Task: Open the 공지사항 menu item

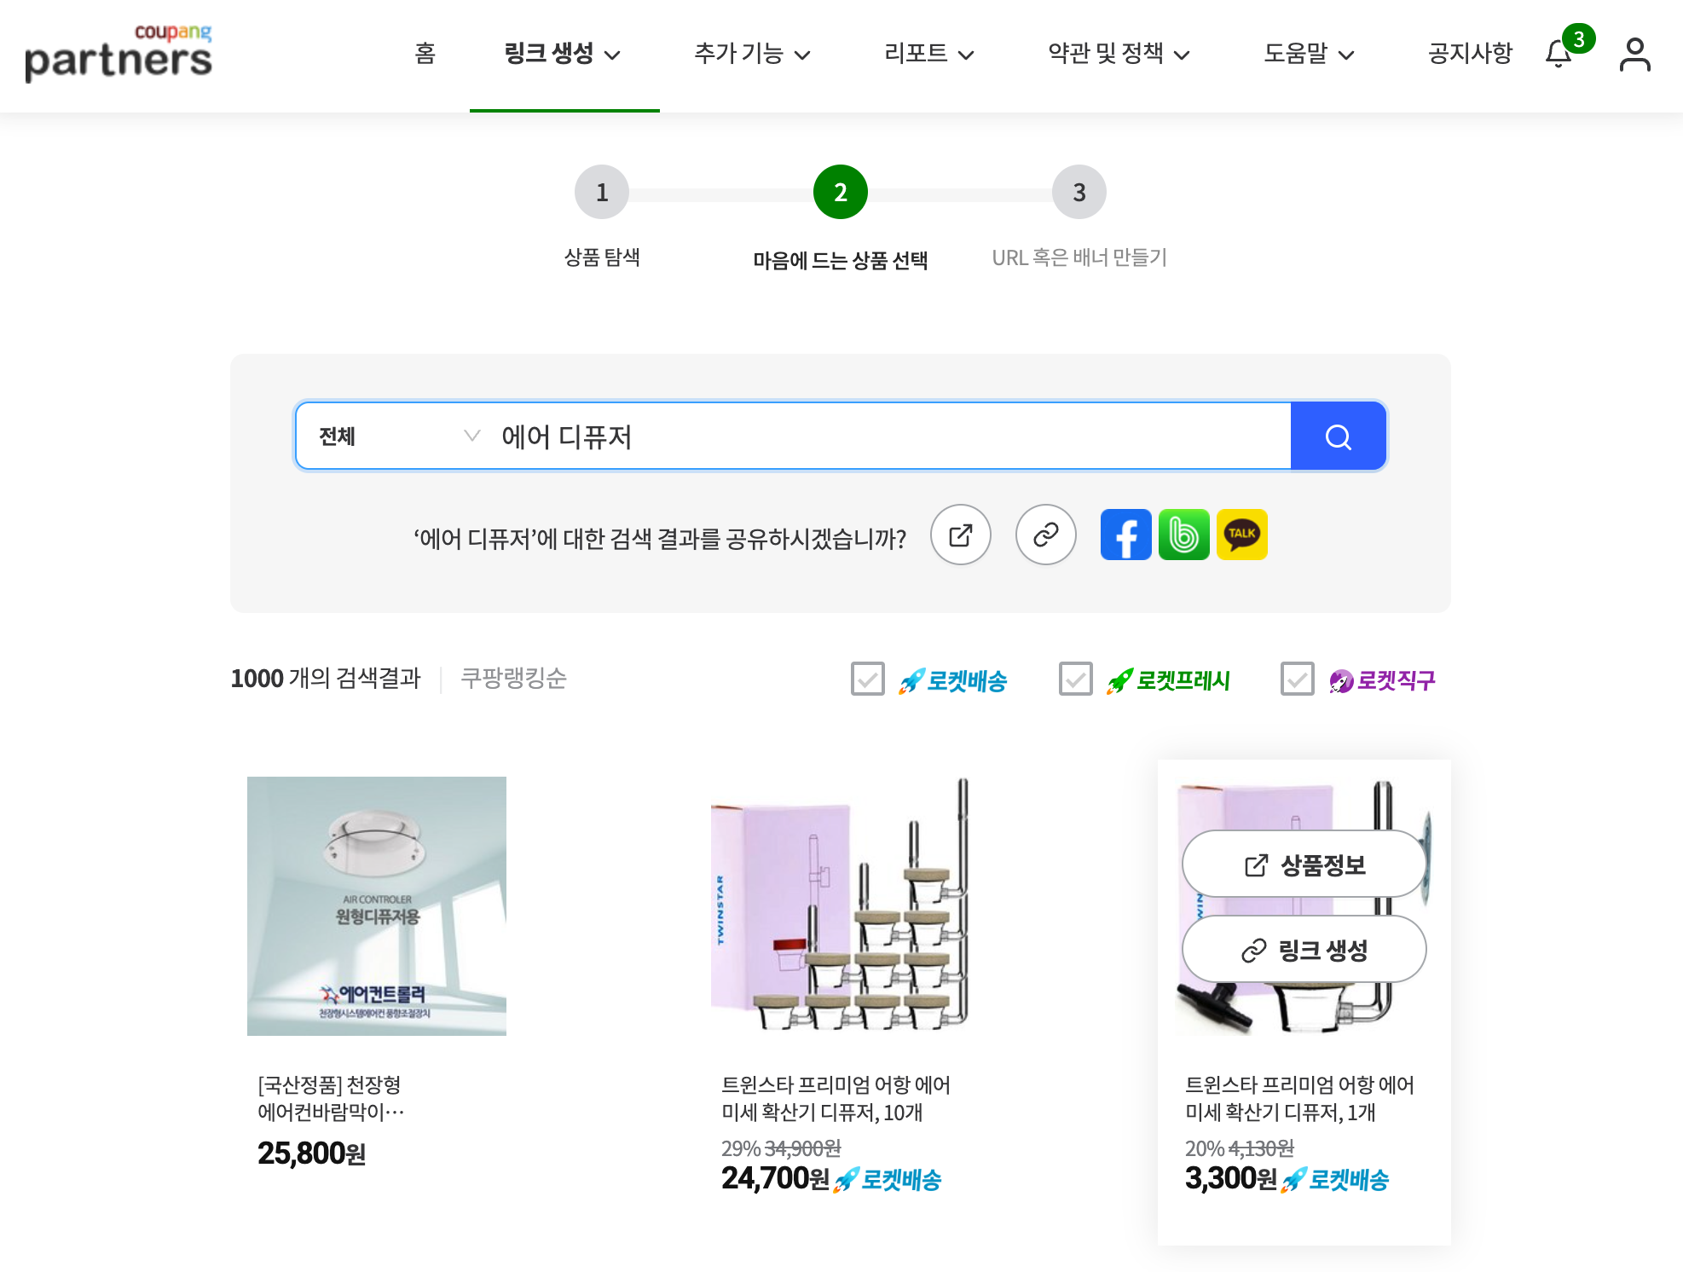Action: coord(1469,55)
